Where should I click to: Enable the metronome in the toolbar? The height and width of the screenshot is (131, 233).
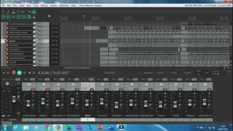pyautogui.click(x=34, y=12)
